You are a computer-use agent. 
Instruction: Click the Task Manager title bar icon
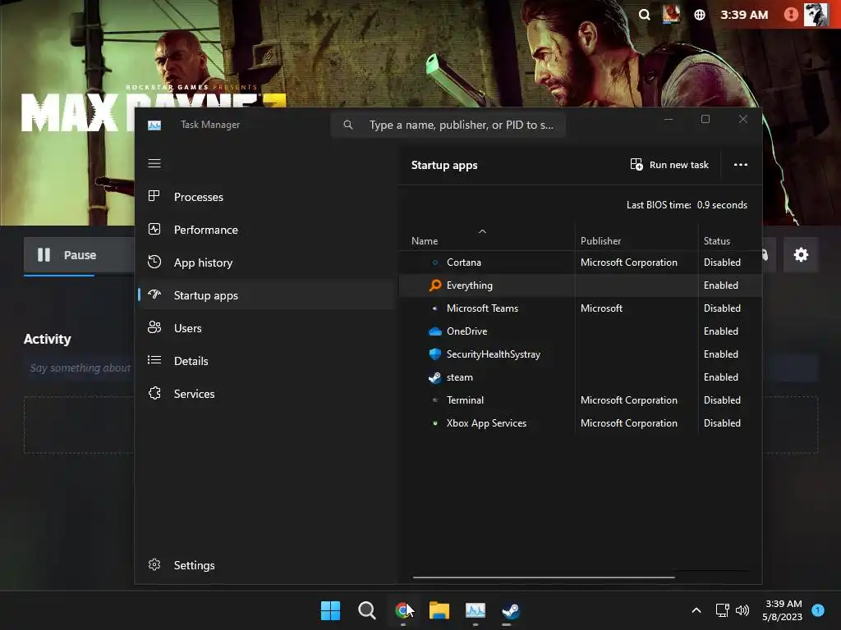coord(154,126)
